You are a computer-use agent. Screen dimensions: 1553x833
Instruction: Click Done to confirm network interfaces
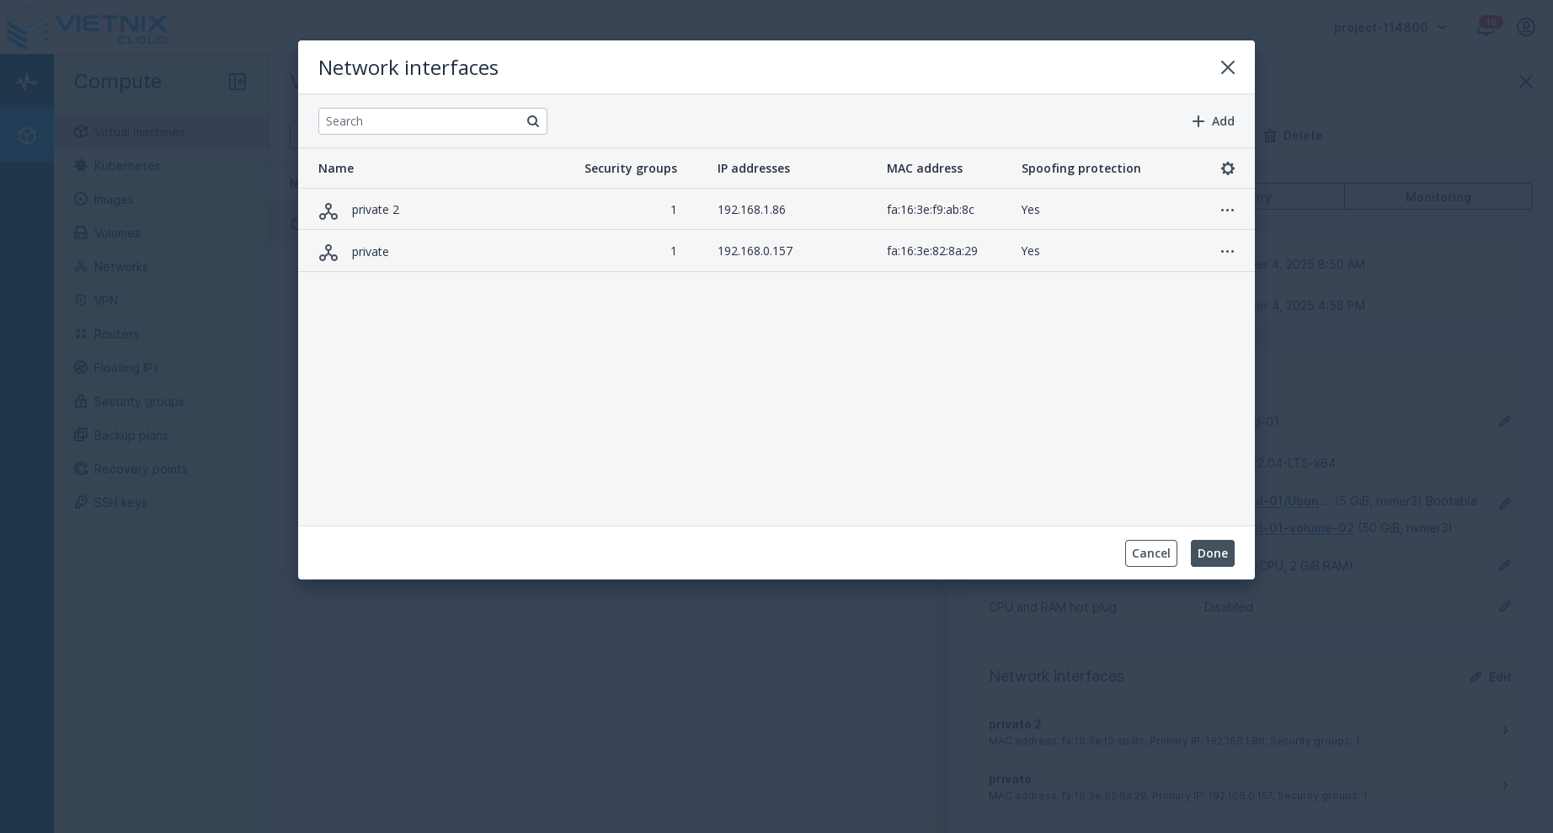coord(1212,553)
